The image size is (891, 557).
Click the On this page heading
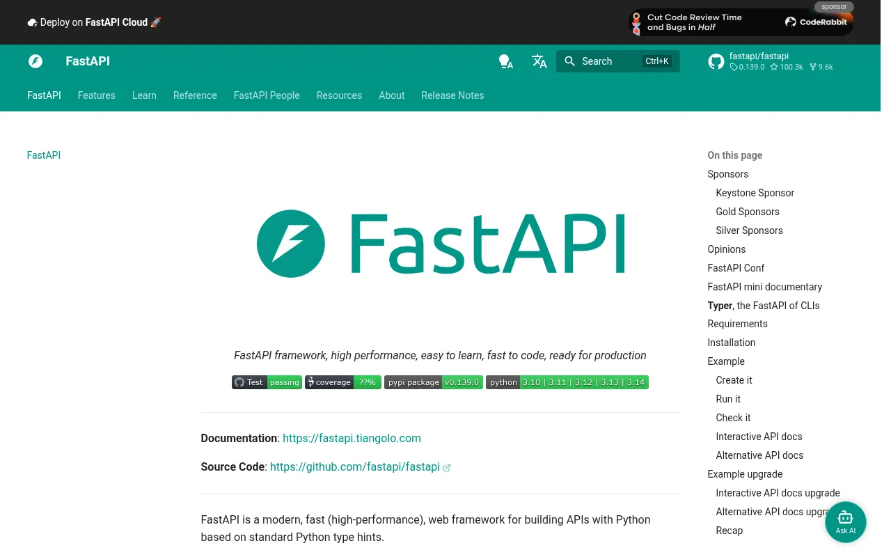click(735, 155)
